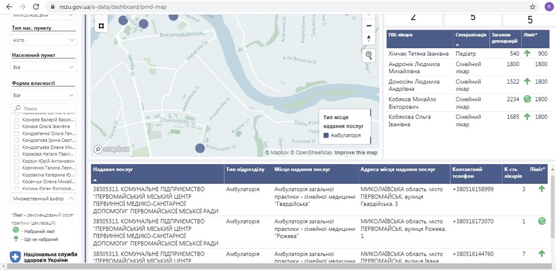Viewport: 556px width, 271px height.
Task: Tick the Корзун Юрій Антонович checkbox
Action: click(17, 161)
